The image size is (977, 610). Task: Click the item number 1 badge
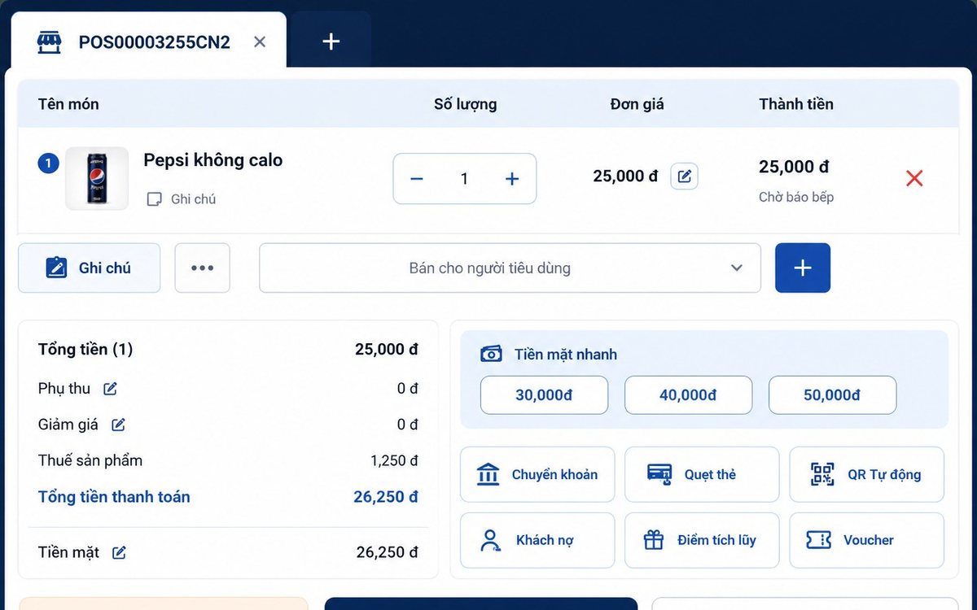click(x=48, y=163)
